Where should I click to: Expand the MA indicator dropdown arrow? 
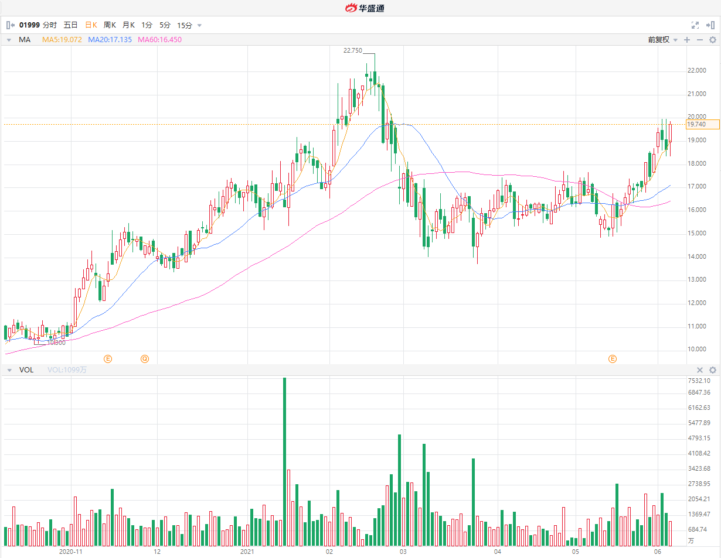click(x=9, y=40)
